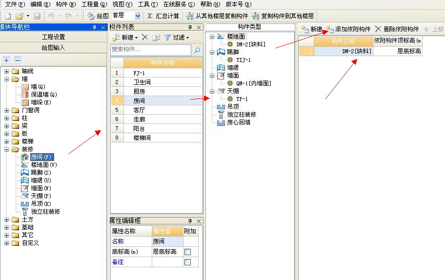Switch to 绘图输入 section
This screenshot has height=280, width=445.
pos(53,48)
